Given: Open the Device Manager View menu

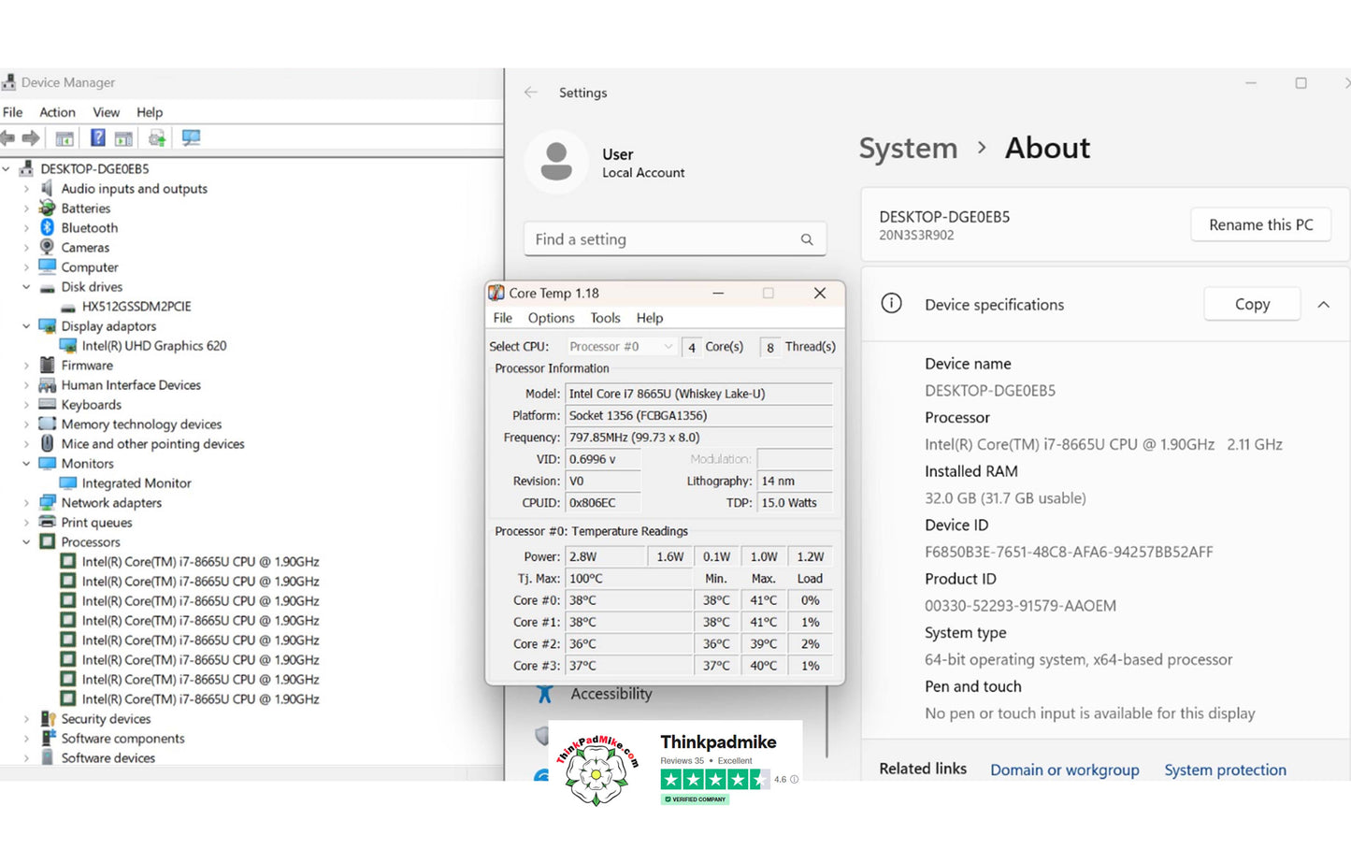Looking at the screenshot, I should (106, 112).
